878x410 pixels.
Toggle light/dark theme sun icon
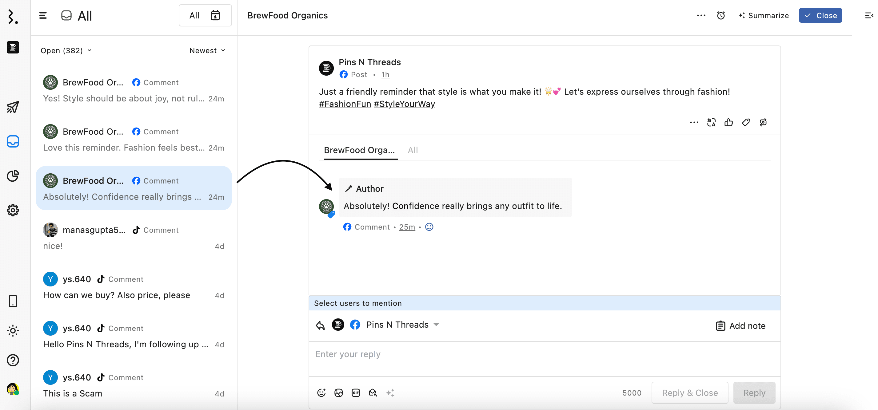(13, 331)
